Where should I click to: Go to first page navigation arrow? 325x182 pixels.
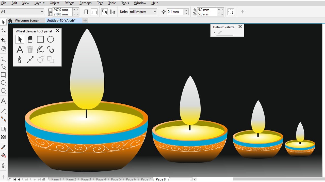coord(14,179)
